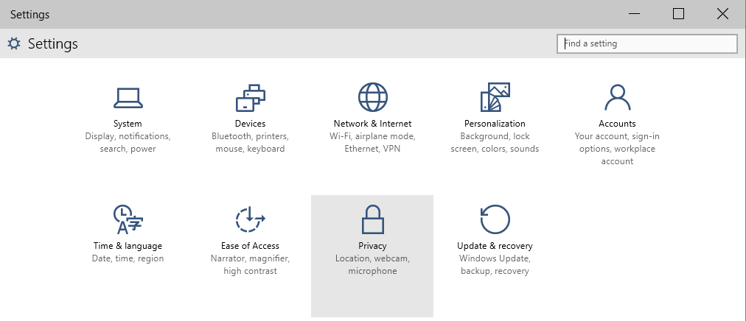Open the Devices printer icon
This screenshot has width=746, height=321.
pos(250,98)
